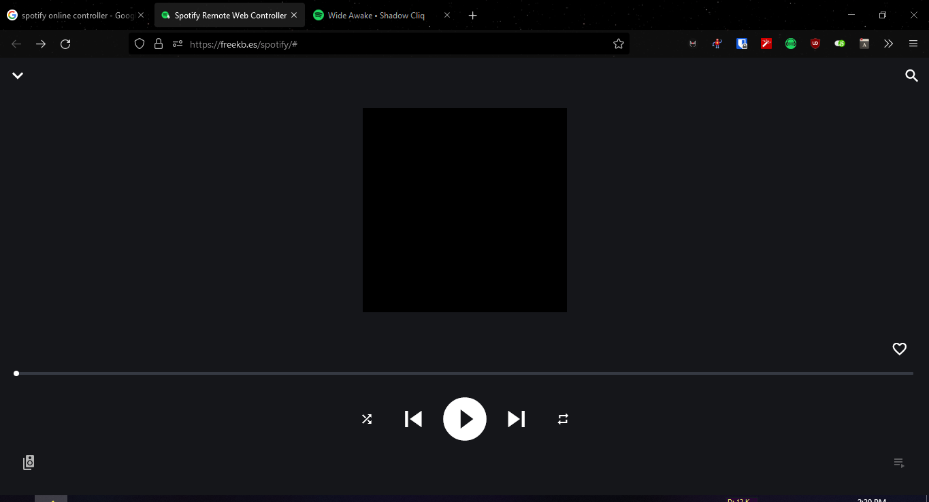The image size is (929, 502).
Task: Click the song progress slider handle
Action: pos(16,373)
